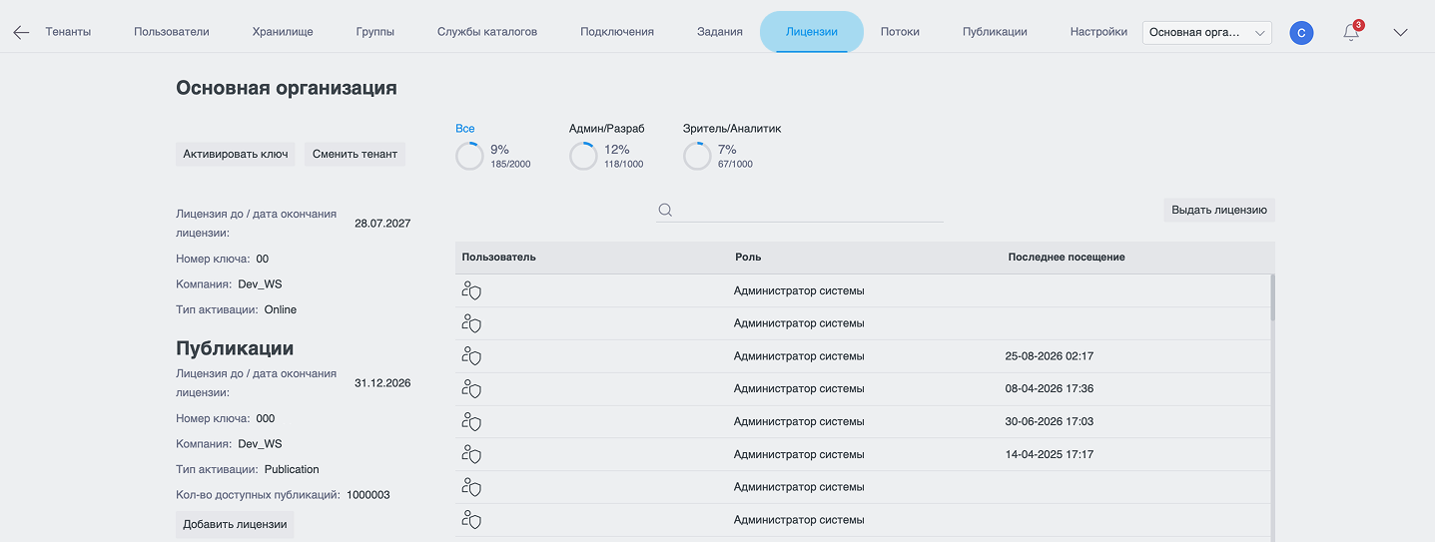Open the Потоки tab

point(900,32)
